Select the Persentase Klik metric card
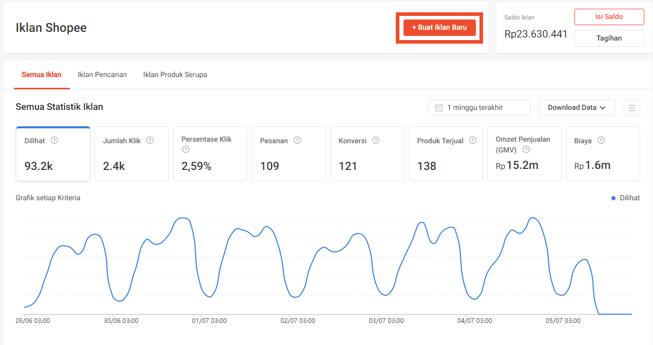Screen dimensions: 653x345 (x=210, y=154)
